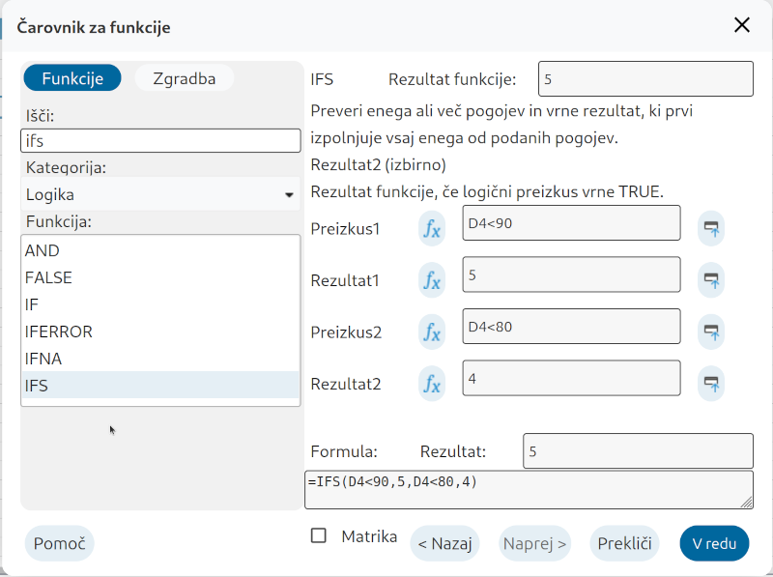Go back with the Nazaj button

pos(444,543)
